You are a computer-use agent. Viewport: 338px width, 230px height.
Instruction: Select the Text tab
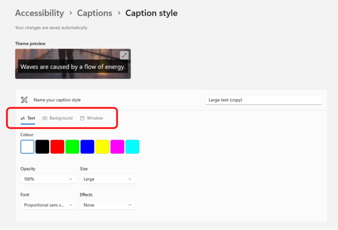tap(28, 118)
